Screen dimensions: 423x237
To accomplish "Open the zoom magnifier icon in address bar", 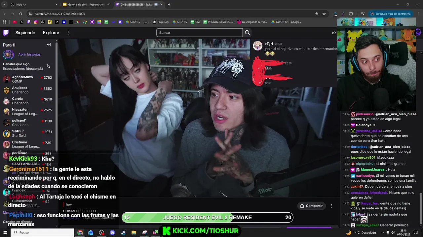I will point(317,14).
